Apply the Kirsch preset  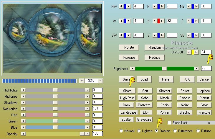pos(164,98)
